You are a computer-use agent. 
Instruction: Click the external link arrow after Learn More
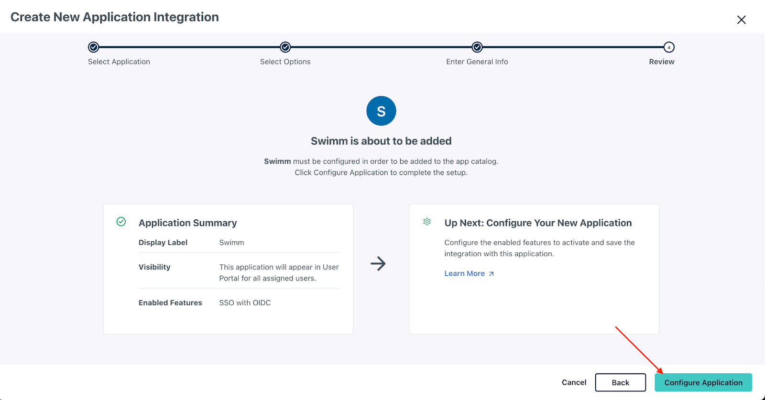click(x=491, y=274)
